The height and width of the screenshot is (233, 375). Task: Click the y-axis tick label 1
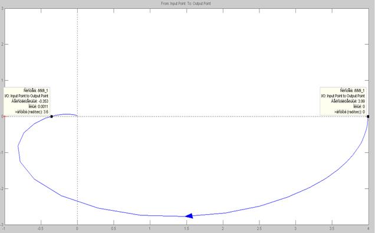click(2, 81)
